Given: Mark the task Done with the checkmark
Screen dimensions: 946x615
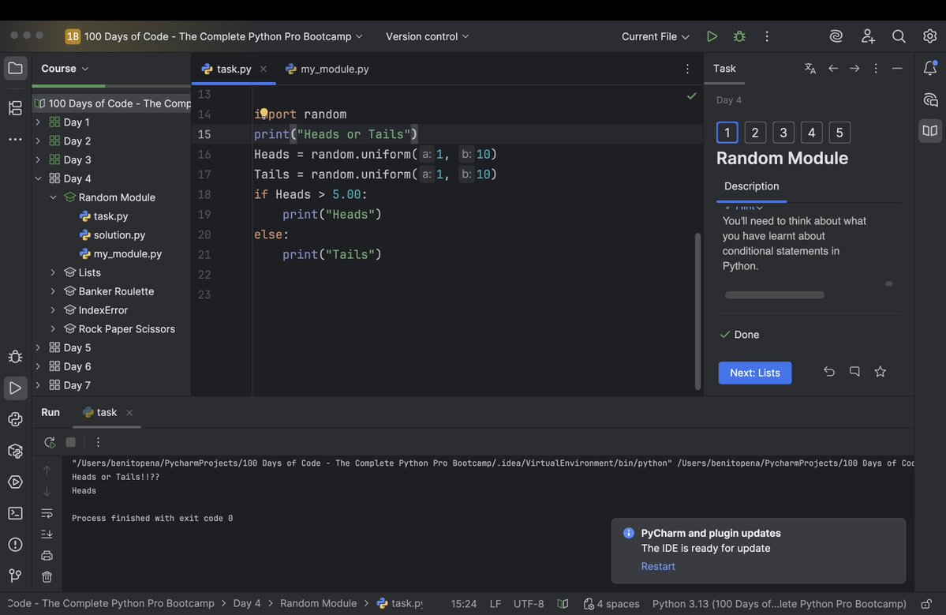Looking at the screenshot, I should [725, 334].
